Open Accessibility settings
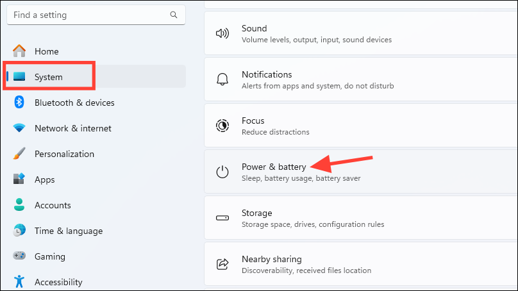 coord(58,282)
